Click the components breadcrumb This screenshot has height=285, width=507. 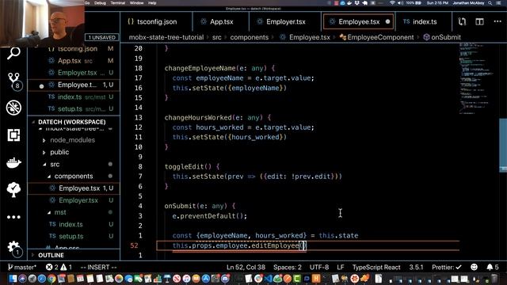250,37
